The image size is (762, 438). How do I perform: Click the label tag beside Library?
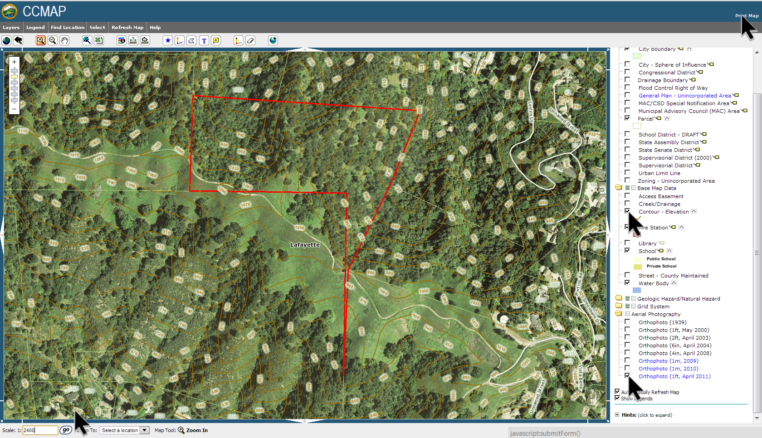click(661, 243)
